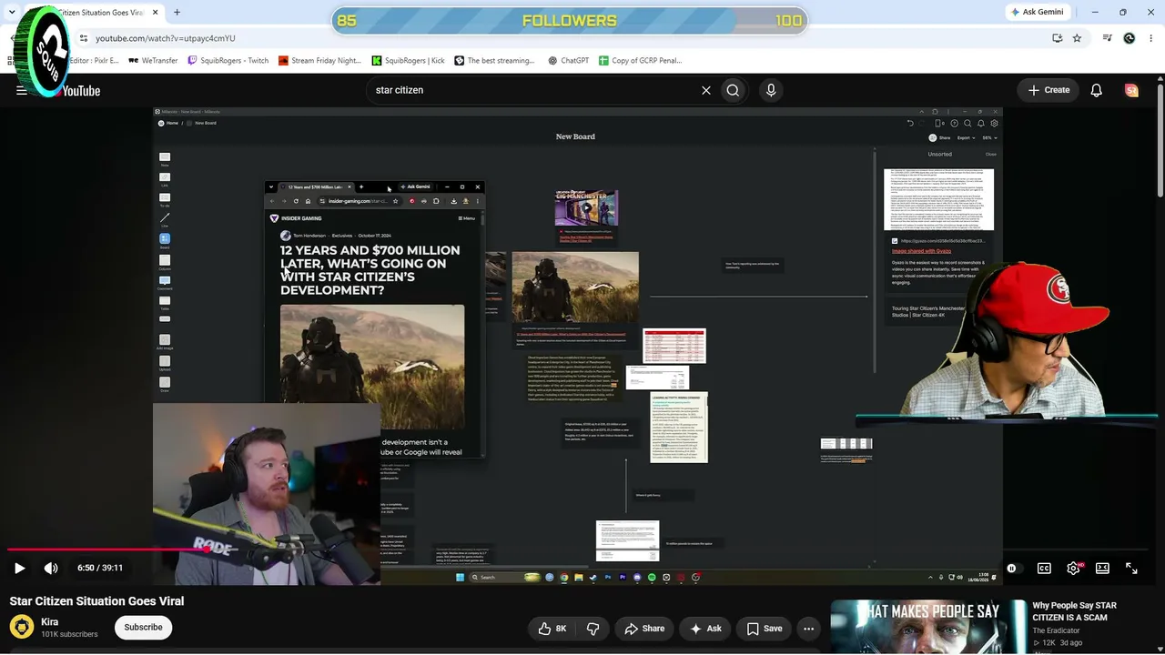Screen dimensions: 1165x655
Task: Enter fullscreen mode
Action: [1131, 568]
